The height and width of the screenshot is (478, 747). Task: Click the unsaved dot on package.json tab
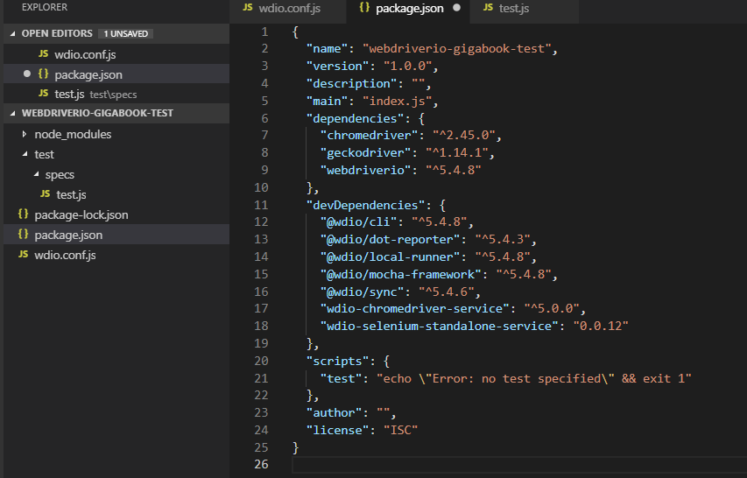coord(456,8)
